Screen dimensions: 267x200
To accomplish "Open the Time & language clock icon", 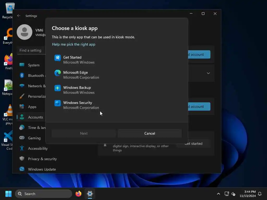I will point(22,127).
